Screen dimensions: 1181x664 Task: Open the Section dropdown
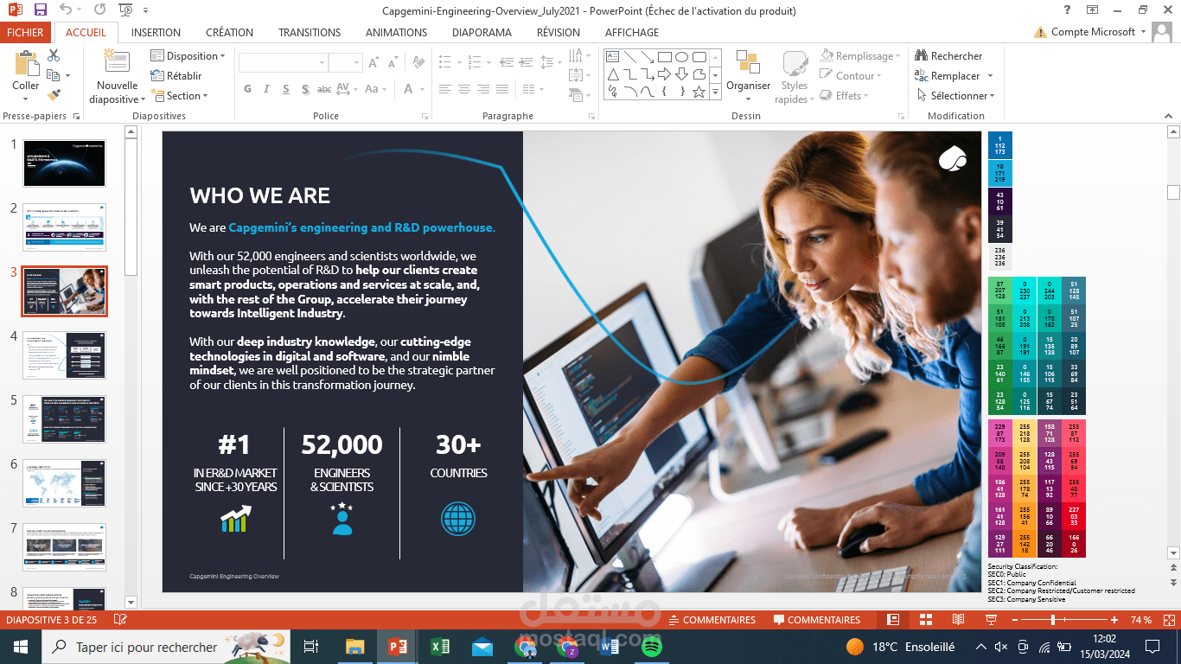180,95
